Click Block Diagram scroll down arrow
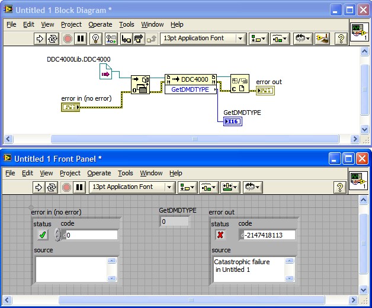The image size is (372, 308). click(x=364, y=129)
